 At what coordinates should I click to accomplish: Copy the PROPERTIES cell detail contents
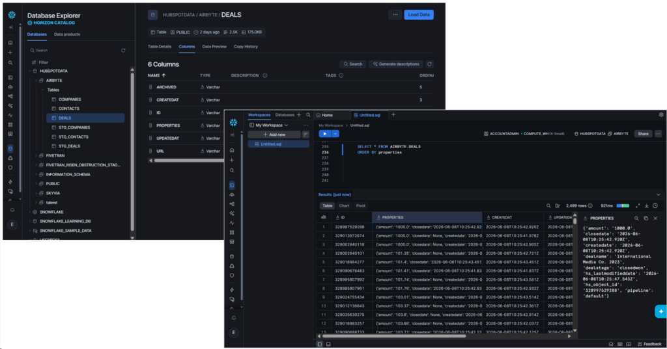tap(646, 218)
